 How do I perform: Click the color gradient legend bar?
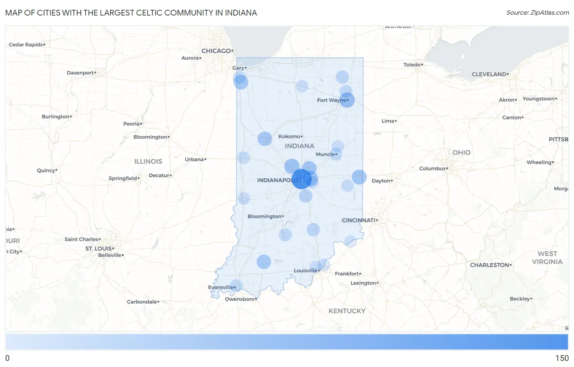point(287,342)
